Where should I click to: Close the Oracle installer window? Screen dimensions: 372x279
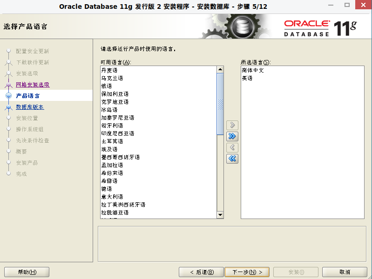(363, 5)
